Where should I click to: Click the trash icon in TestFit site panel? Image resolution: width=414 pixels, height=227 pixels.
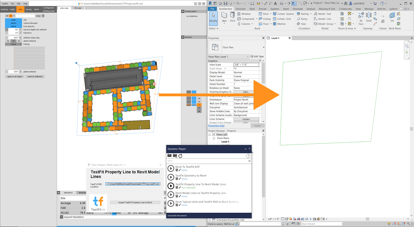[x=43, y=16]
